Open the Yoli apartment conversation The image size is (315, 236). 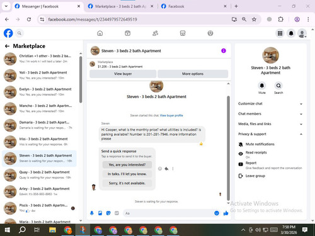click(40, 75)
